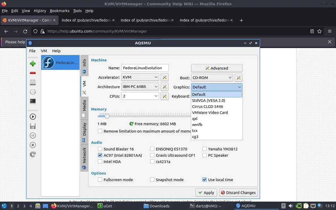This screenshot has width=336, height=210.
Task: Open AQEMU File menu
Action: coord(32,51)
